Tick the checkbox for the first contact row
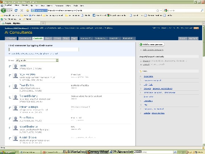The height and width of the screenshot is (154, 205). tap(10, 66)
